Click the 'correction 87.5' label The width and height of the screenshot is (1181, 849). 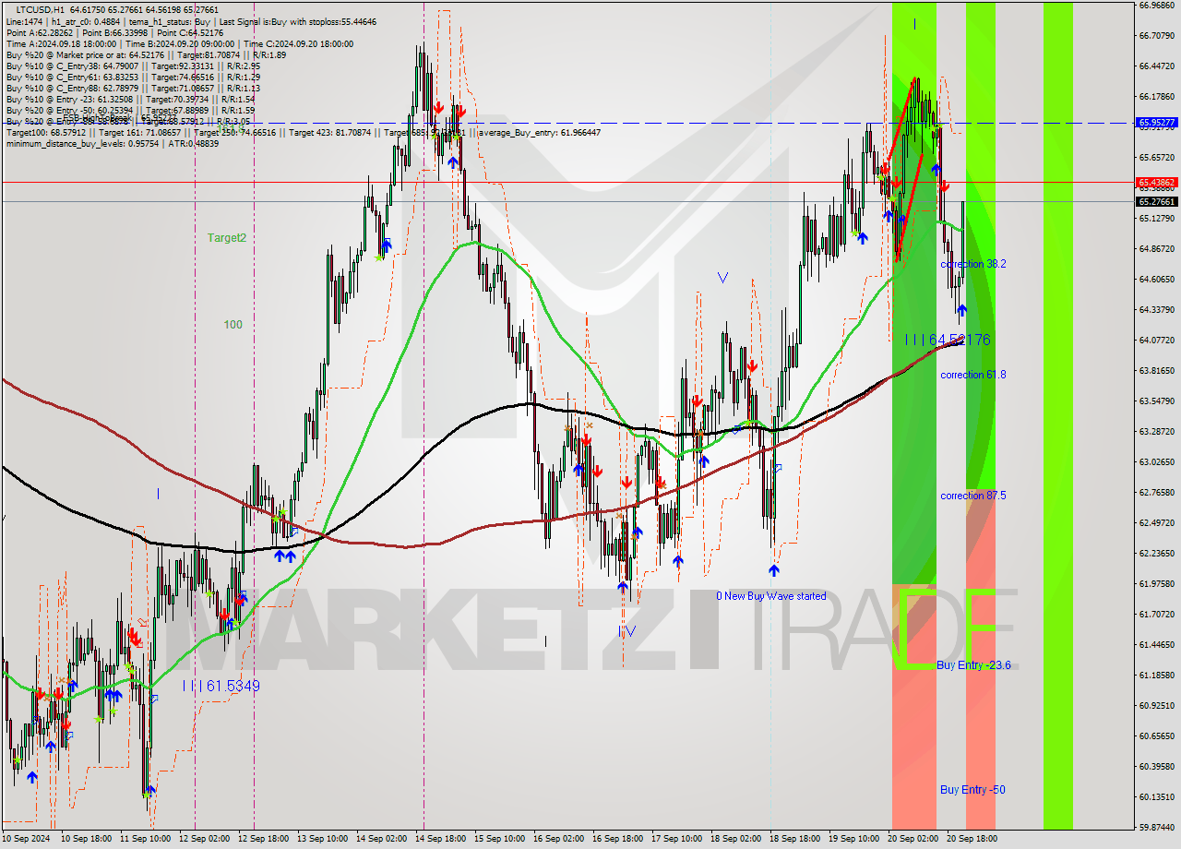pos(972,496)
